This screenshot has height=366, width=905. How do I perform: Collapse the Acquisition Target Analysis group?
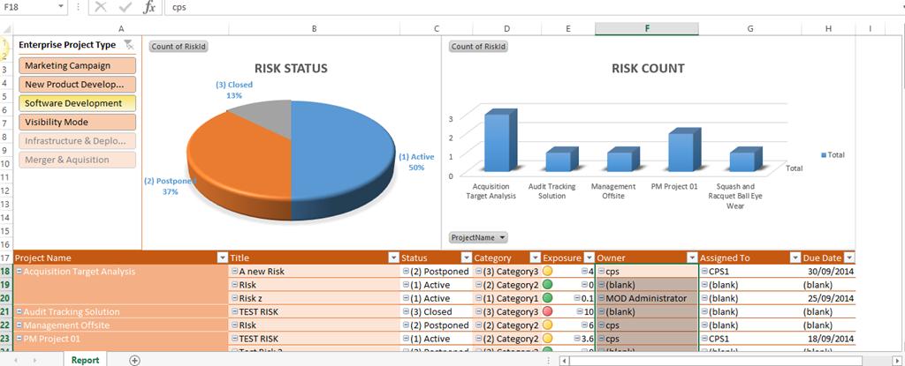pyautogui.click(x=19, y=272)
